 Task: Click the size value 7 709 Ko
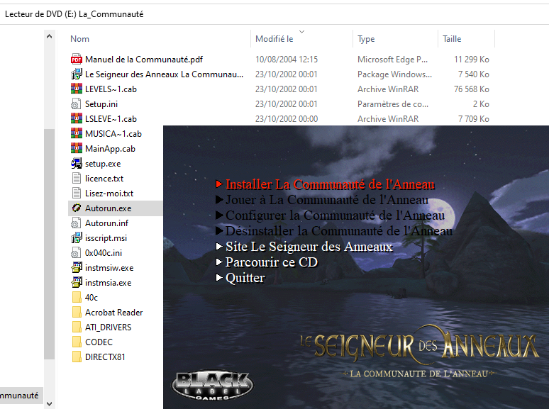pos(473,119)
